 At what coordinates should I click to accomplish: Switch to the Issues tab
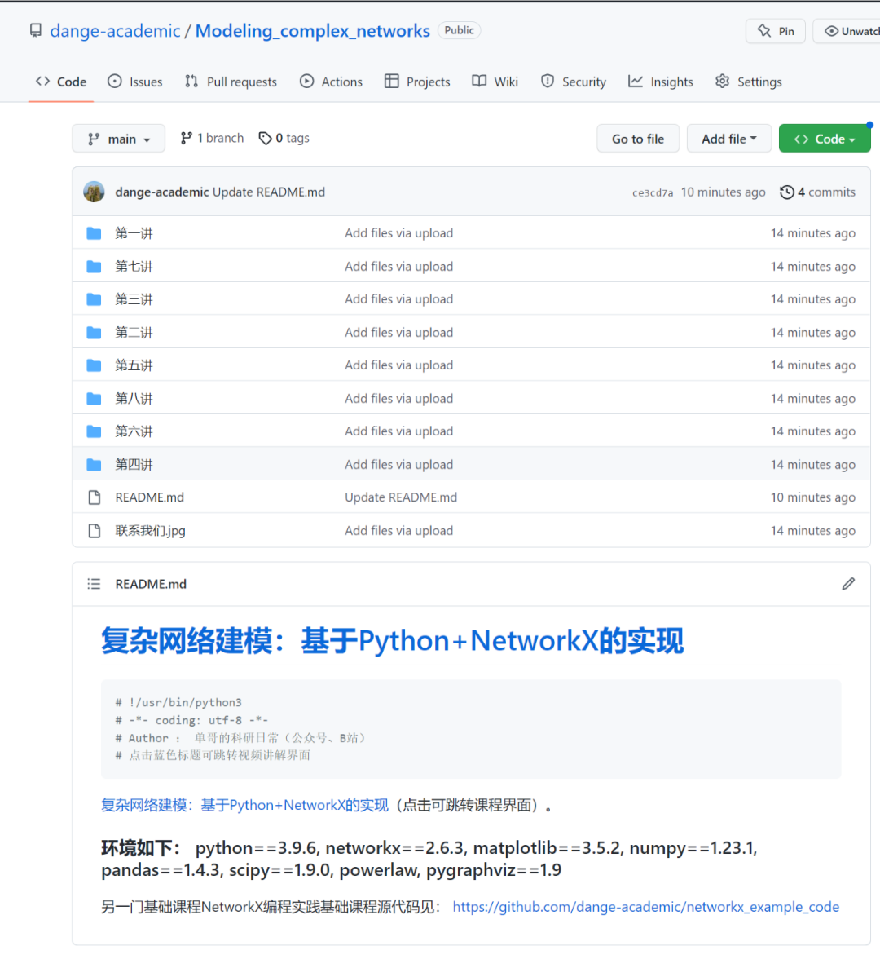[134, 82]
